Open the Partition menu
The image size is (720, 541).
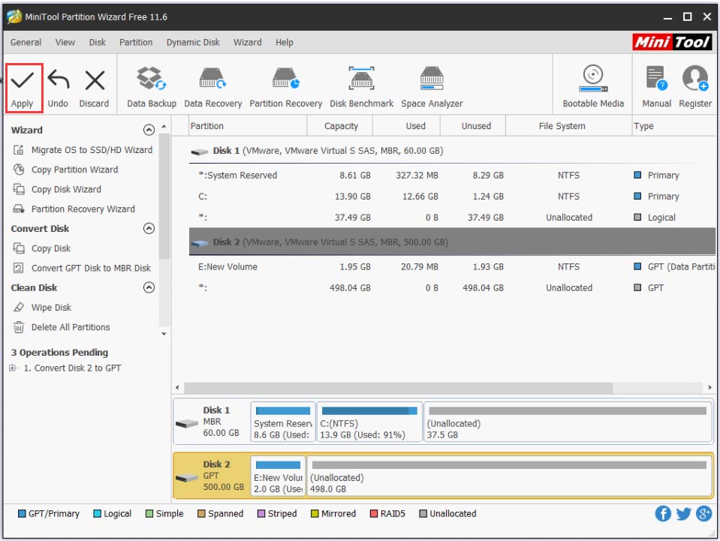(136, 42)
